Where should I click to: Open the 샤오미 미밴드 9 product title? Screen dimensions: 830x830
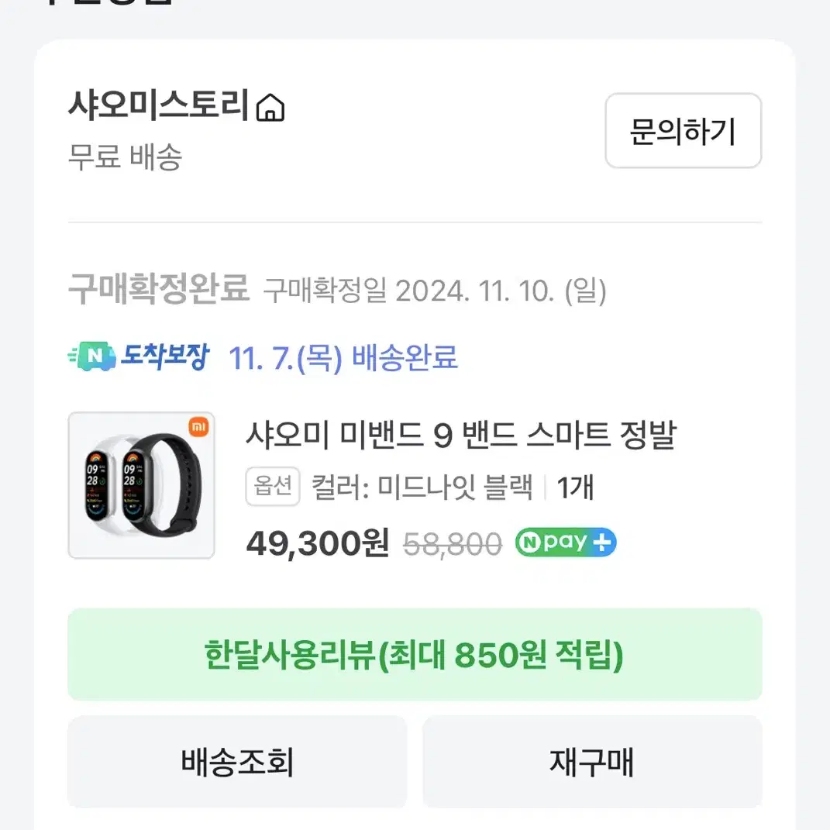coord(461,435)
